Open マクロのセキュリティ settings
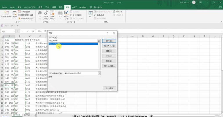Viewport: 223px width, 117px height. pos(26,18)
